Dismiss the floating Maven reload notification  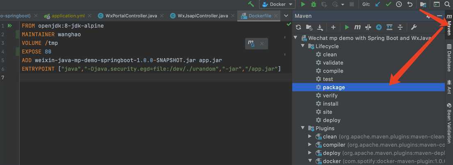(x=262, y=44)
